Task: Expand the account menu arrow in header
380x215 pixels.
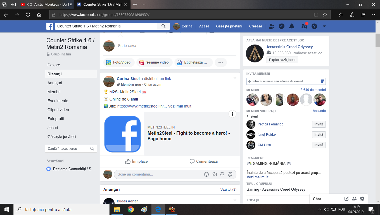Action: 324,26
